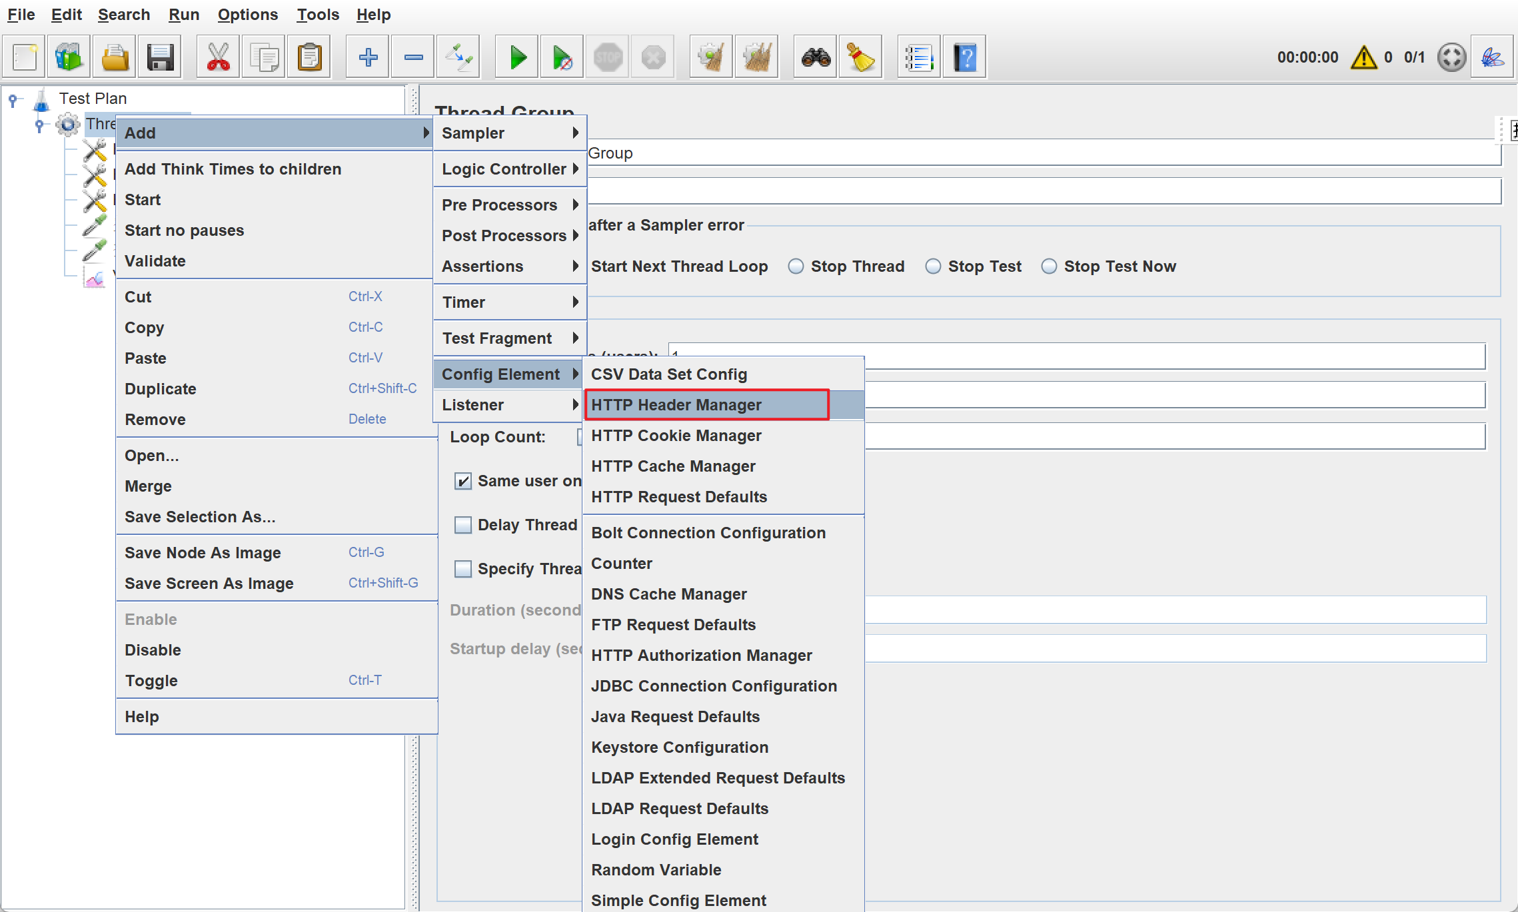Select the Stop Test Now radio button
Viewport: 1518px width, 912px height.
coord(1049,266)
